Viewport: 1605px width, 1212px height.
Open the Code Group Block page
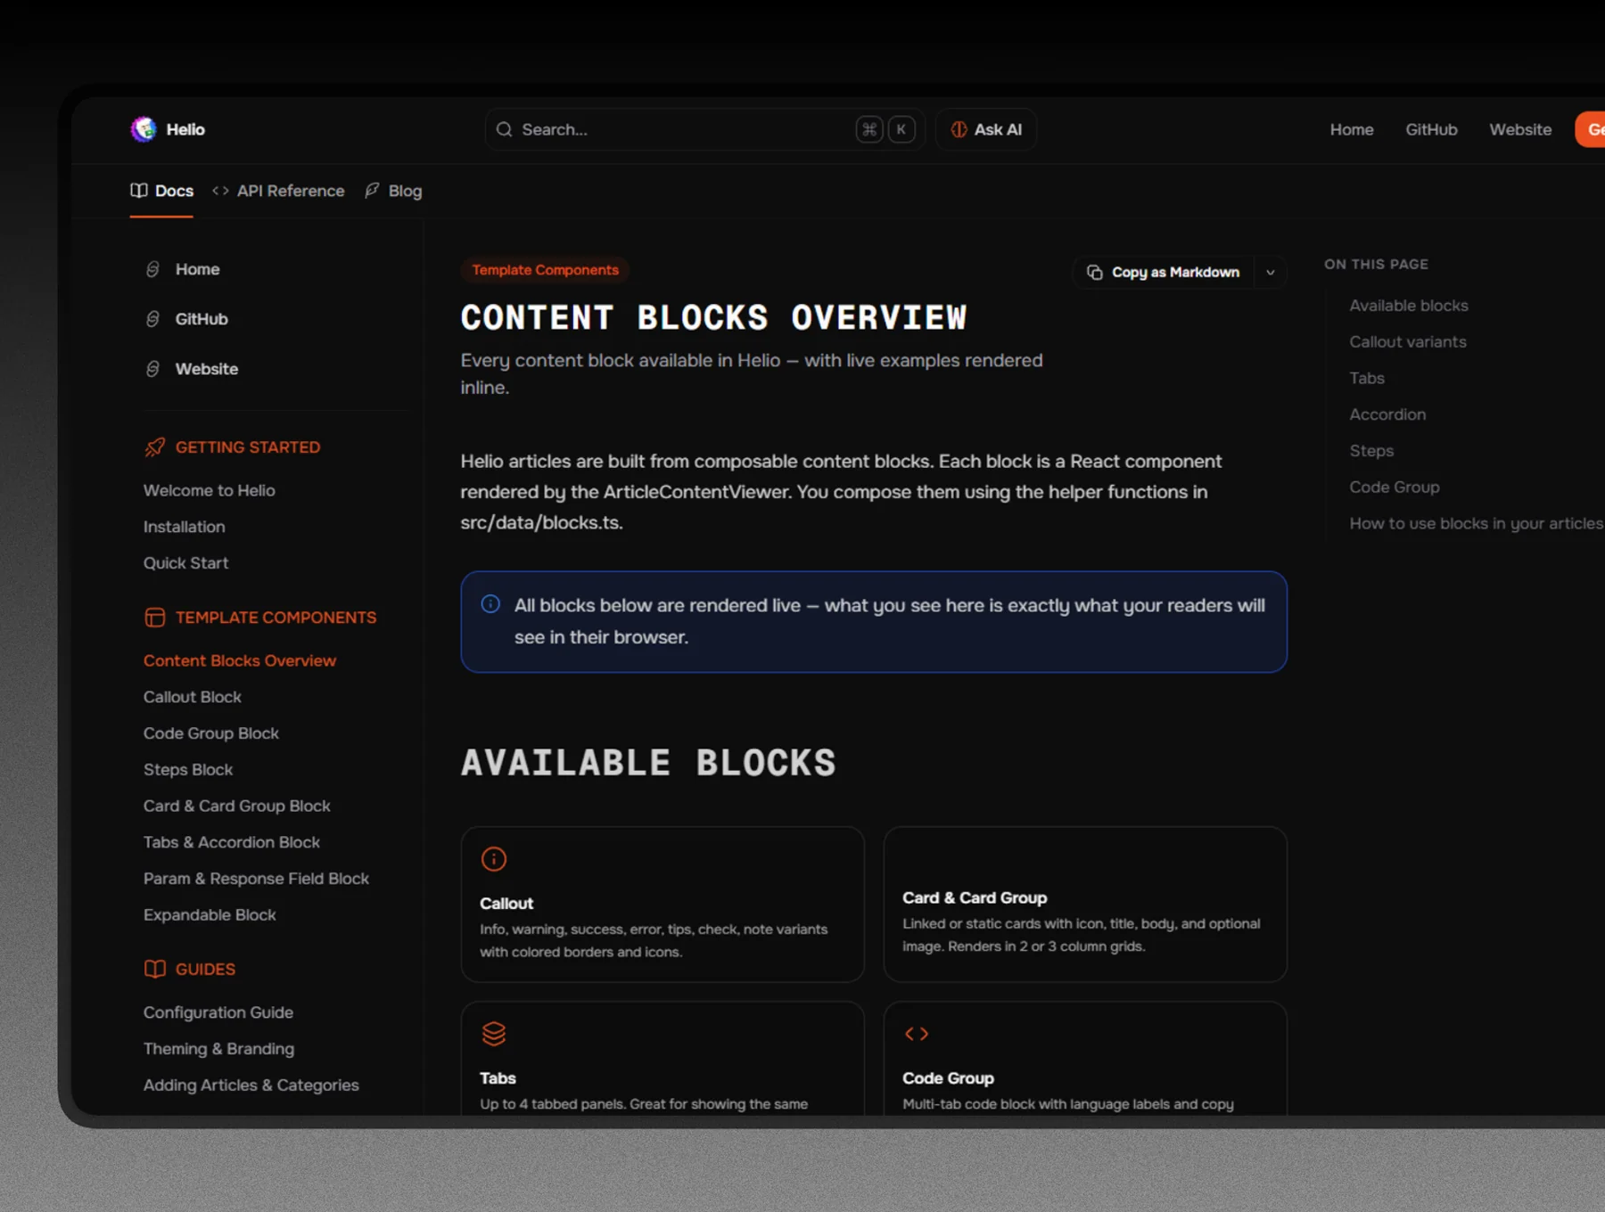click(211, 733)
